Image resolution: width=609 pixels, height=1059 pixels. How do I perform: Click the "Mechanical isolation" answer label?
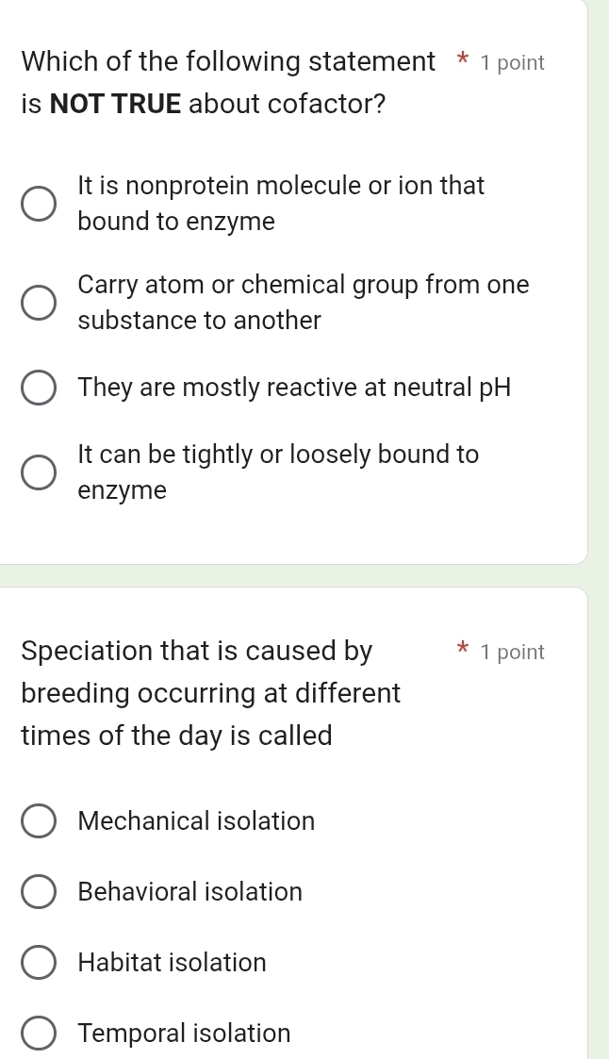point(196,821)
